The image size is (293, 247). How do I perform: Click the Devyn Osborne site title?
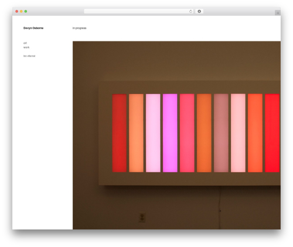33,28
